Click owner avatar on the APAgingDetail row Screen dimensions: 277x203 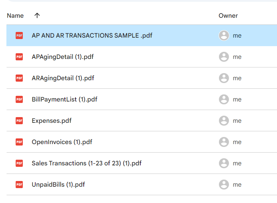(x=224, y=57)
